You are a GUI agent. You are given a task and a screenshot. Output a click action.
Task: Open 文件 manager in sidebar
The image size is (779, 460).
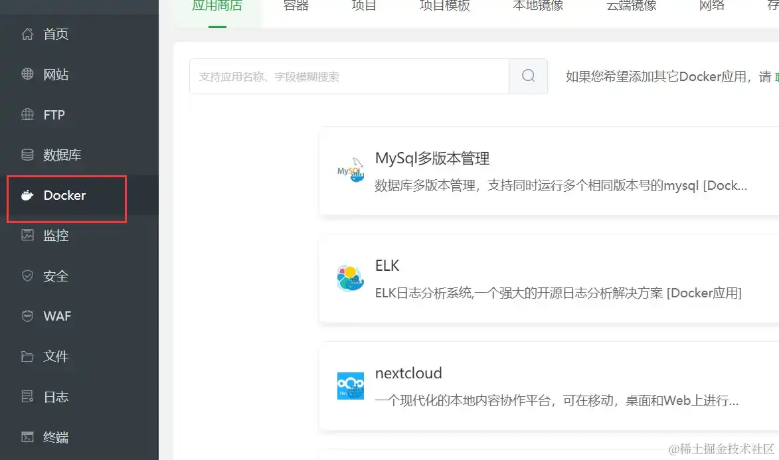[x=56, y=356]
